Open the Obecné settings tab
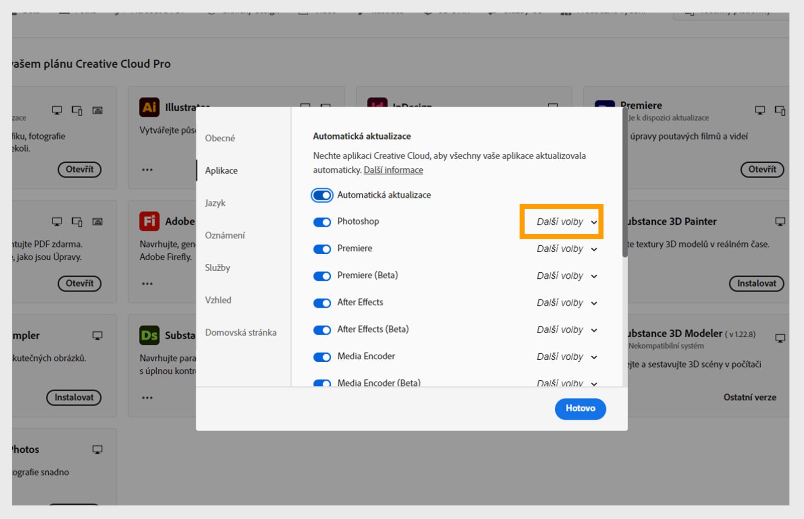Image resolution: width=804 pixels, height=519 pixels. [x=220, y=138]
